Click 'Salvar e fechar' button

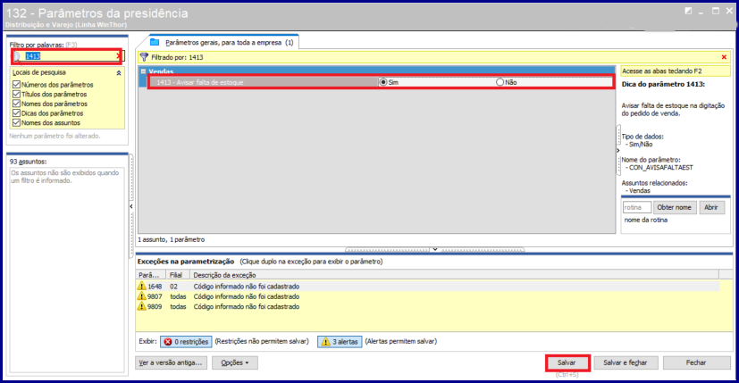coord(626,362)
